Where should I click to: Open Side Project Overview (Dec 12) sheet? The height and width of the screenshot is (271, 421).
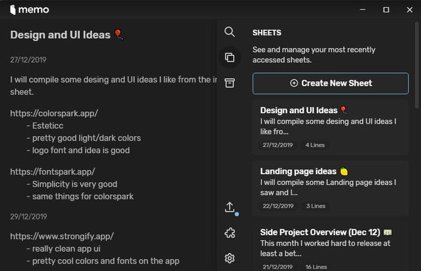[331, 244]
